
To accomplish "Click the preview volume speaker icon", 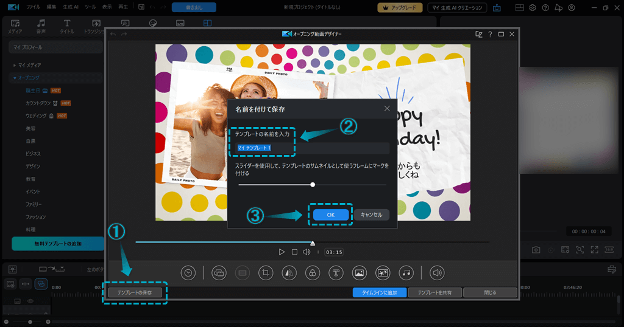I will (307, 252).
